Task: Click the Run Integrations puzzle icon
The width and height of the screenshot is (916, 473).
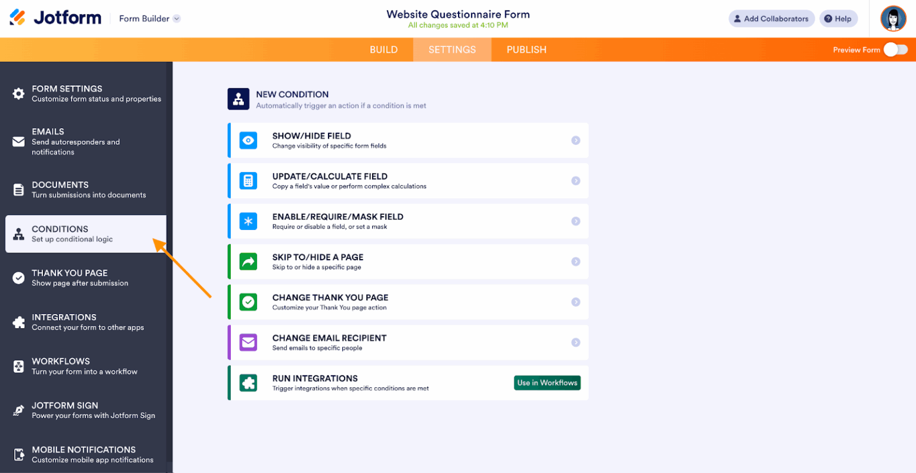Action: point(248,383)
